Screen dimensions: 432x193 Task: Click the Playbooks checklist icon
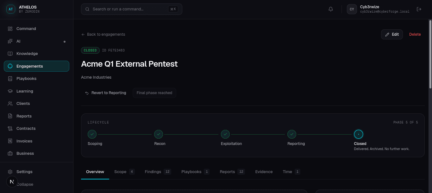click(10, 79)
